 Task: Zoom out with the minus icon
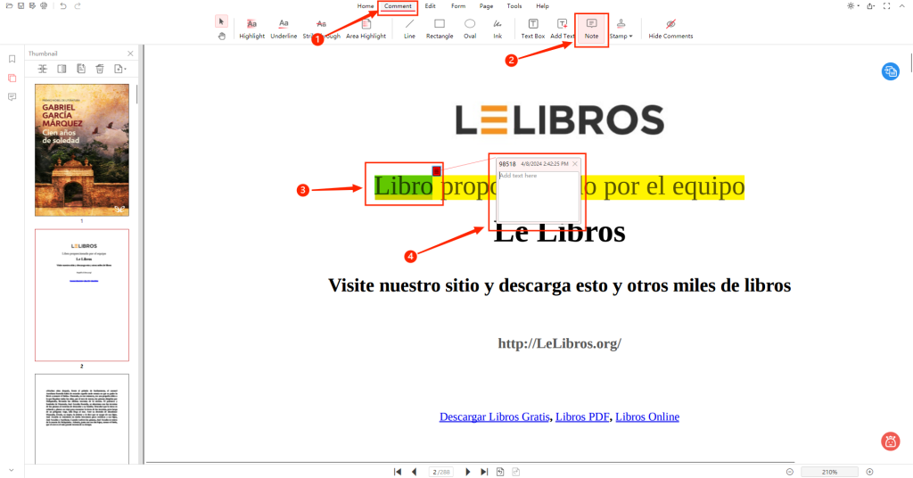tap(790, 472)
